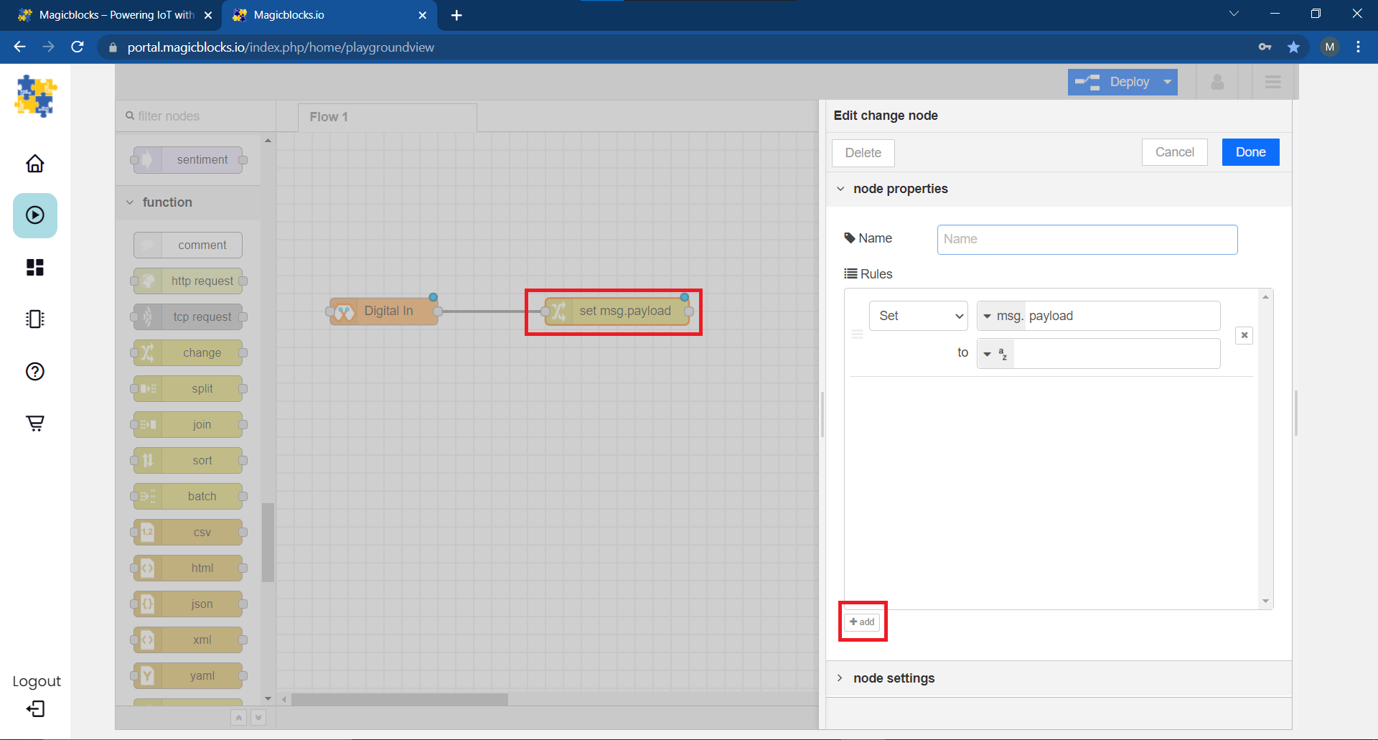Open the Set rule type dropdown
This screenshot has height=740, width=1378.
[x=918, y=316]
